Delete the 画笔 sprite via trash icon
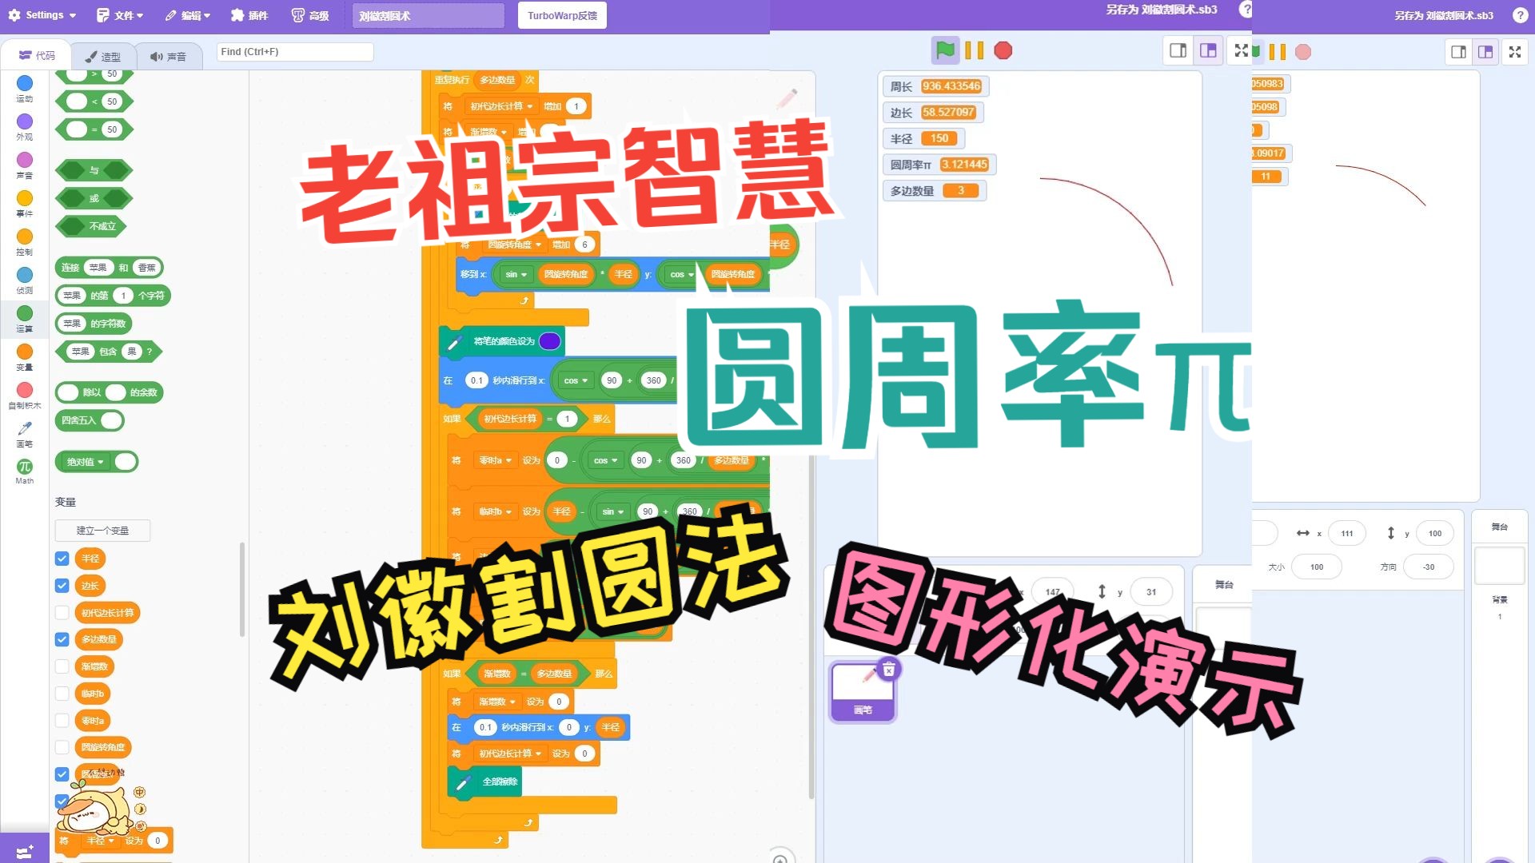The width and height of the screenshot is (1535, 863). pos(888,670)
